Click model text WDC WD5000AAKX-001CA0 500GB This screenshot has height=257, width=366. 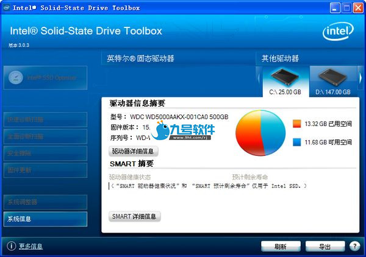pyautogui.click(x=179, y=116)
